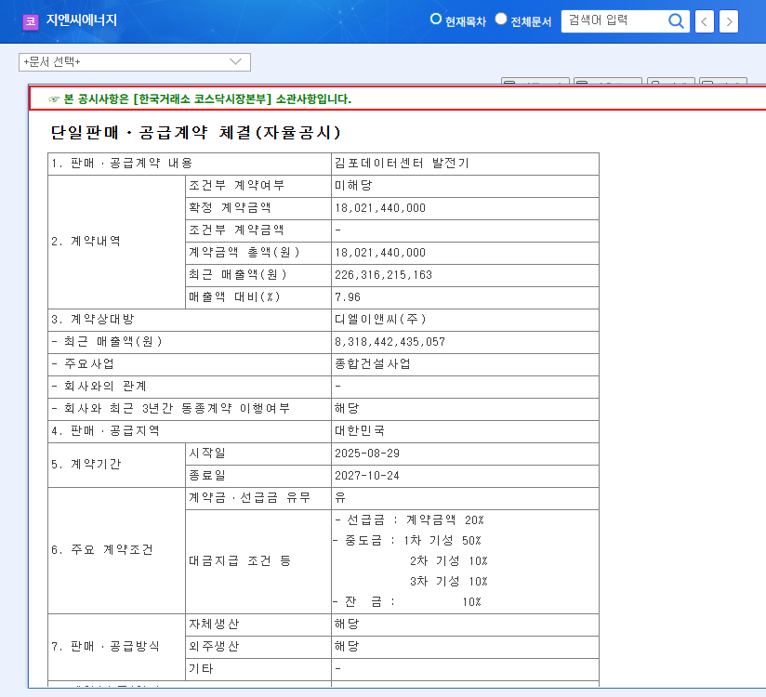The height and width of the screenshot is (697, 766).
Task: Click the magnifier search icon
Action: pos(676,21)
